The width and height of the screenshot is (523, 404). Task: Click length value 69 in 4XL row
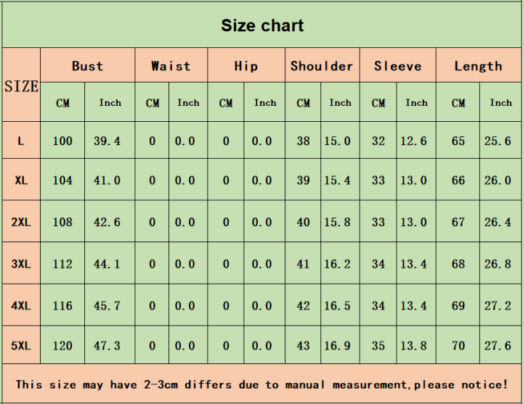(458, 305)
